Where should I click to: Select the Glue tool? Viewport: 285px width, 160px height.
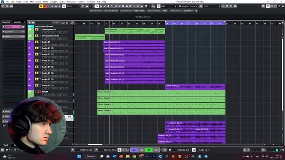116,6
